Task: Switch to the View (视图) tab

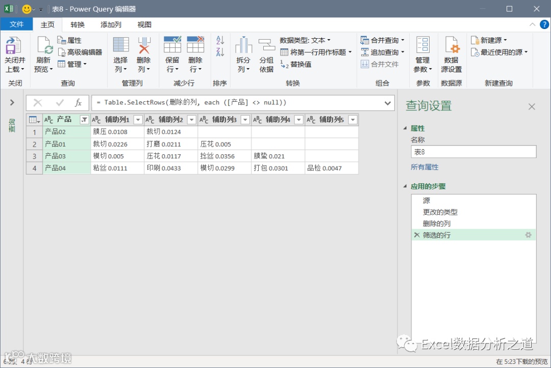Action: coord(144,24)
